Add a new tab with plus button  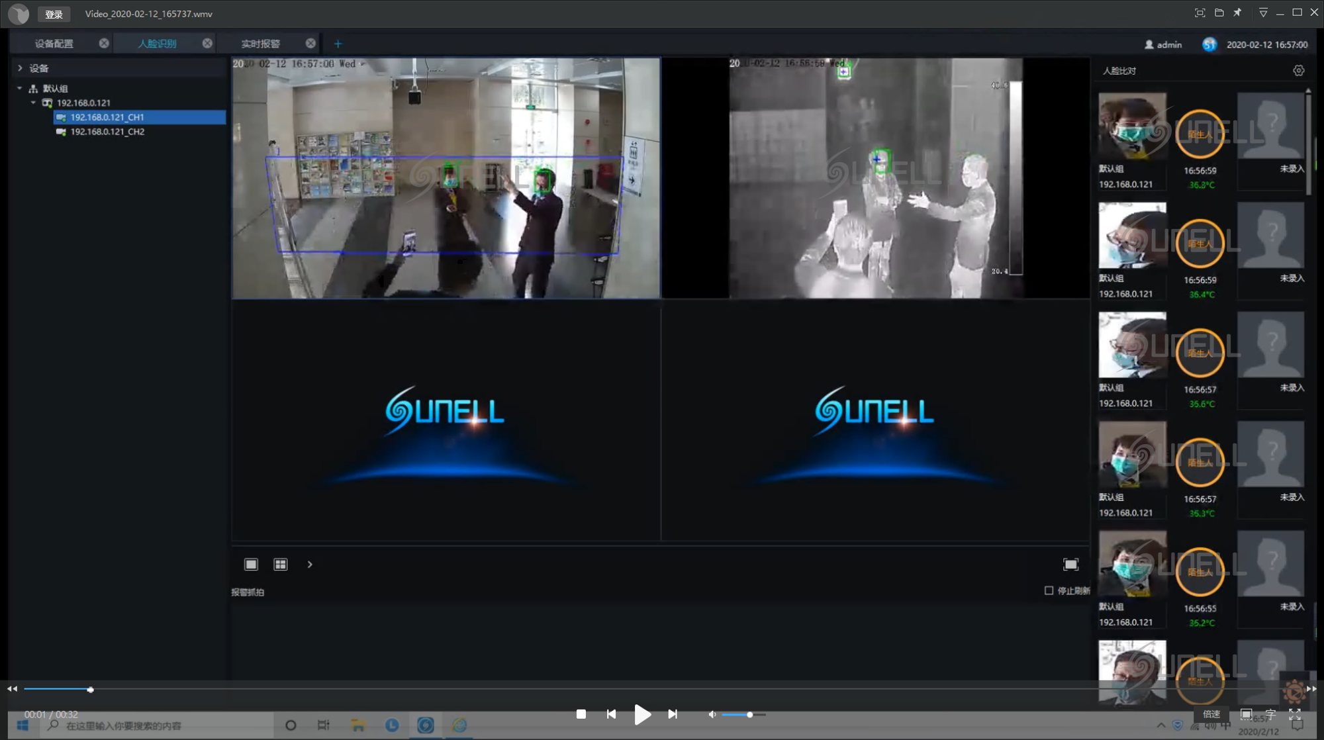[338, 44]
